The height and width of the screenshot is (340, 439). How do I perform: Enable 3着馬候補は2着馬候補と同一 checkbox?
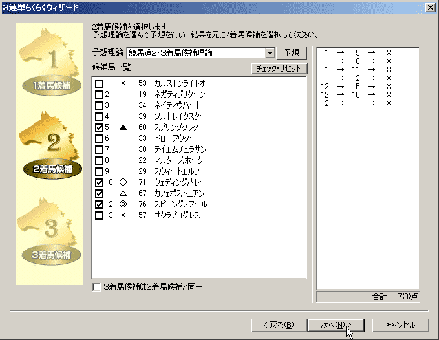click(x=97, y=286)
